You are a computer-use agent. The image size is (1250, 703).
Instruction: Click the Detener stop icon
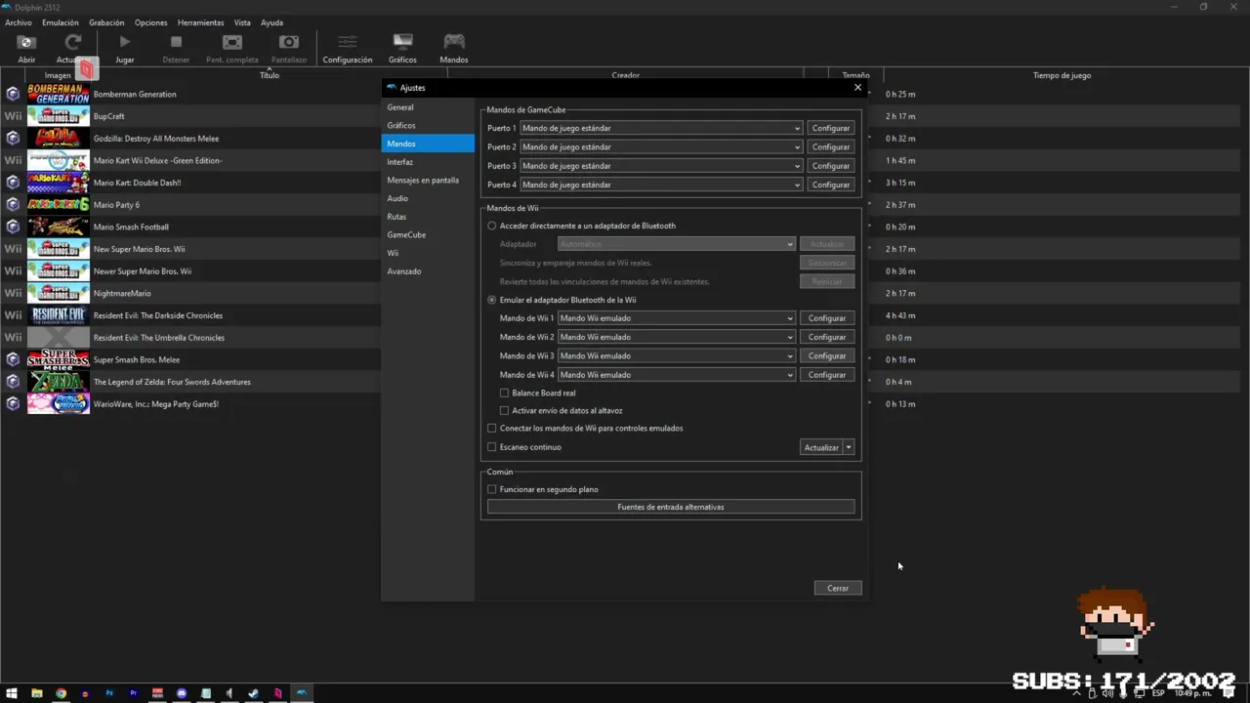(x=176, y=42)
